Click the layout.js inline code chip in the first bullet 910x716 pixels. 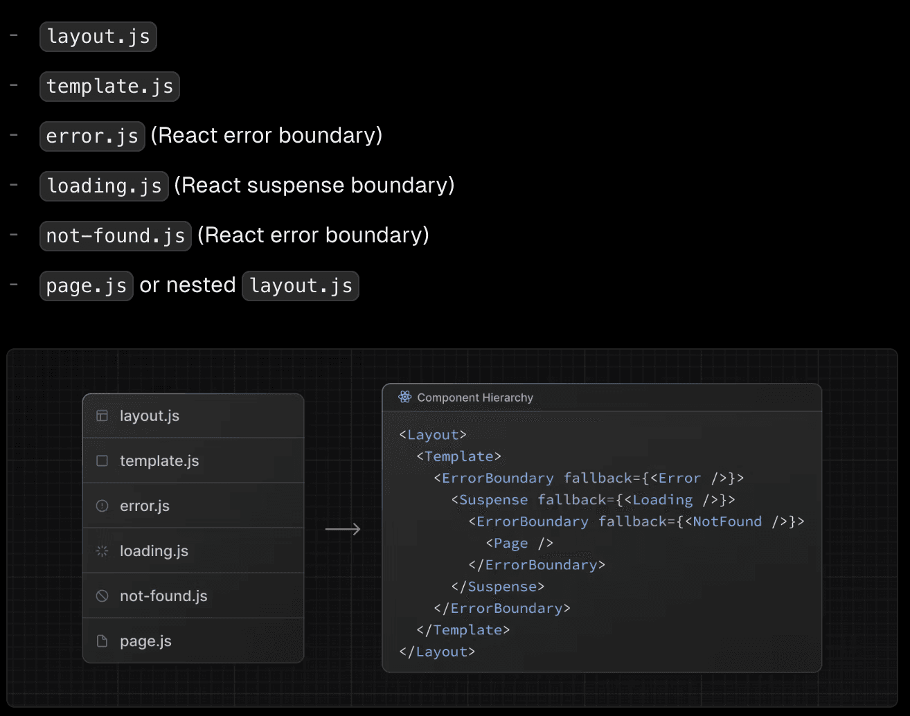click(98, 37)
